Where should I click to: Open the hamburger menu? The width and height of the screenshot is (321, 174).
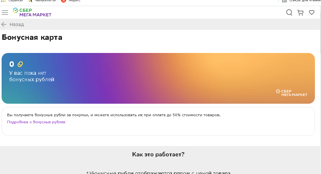pyautogui.click(x=5, y=13)
